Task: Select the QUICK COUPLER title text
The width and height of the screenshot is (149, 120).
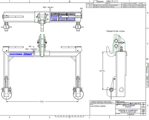Action: [x=128, y=105]
